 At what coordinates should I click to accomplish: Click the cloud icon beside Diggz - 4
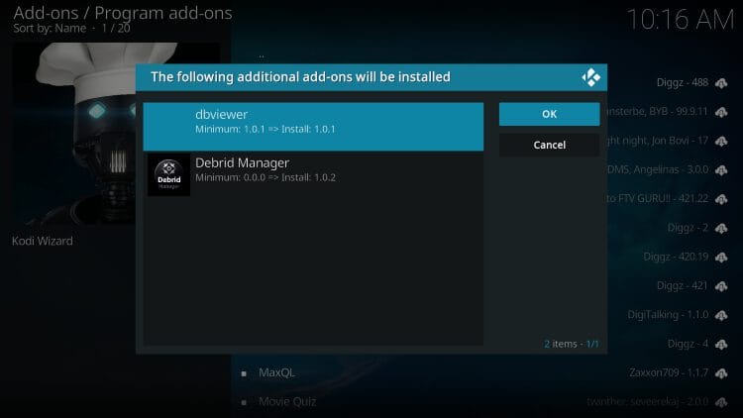tap(721, 344)
